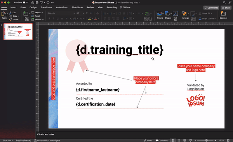Open the Designer pane
Viewport: 233px width, 142px height.
tap(223, 14)
